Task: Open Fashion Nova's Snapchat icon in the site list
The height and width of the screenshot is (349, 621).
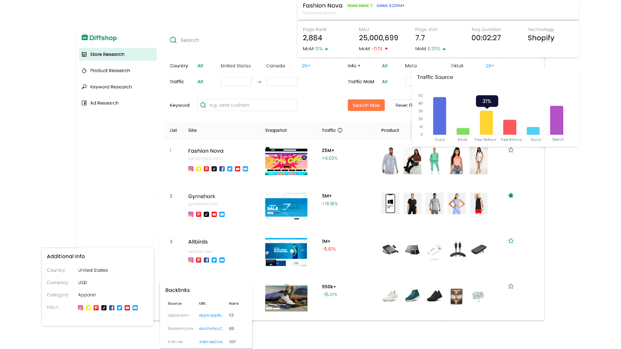Action: pos(199,169)
